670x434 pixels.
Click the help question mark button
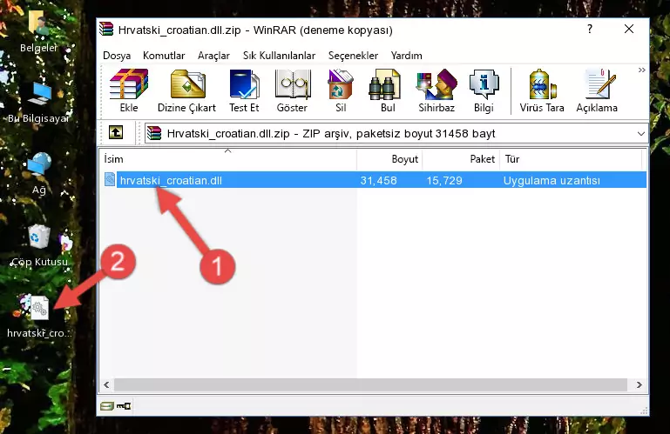[x=590, y=29]
